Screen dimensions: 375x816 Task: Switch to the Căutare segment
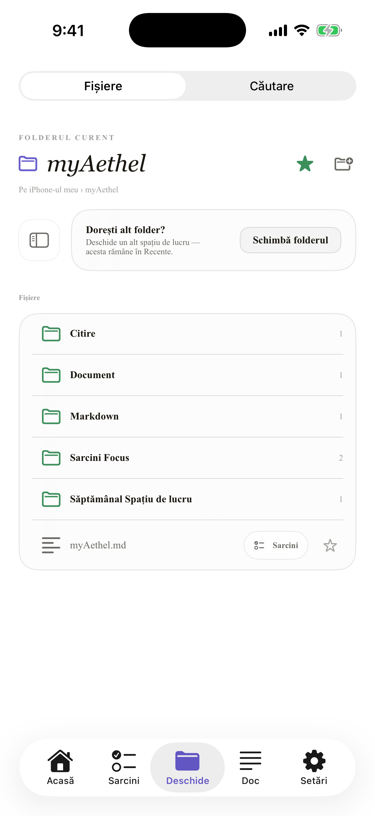[x=271, y=86]
